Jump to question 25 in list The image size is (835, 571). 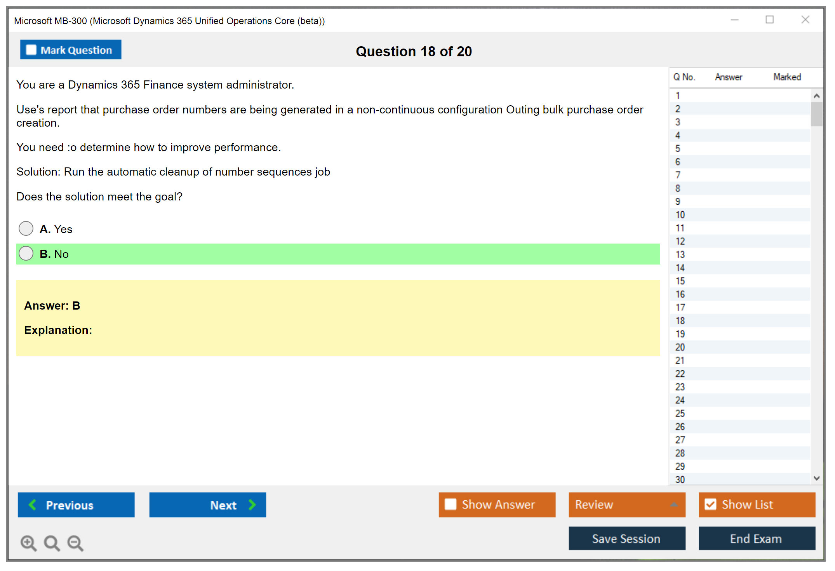tap(680, 413)
